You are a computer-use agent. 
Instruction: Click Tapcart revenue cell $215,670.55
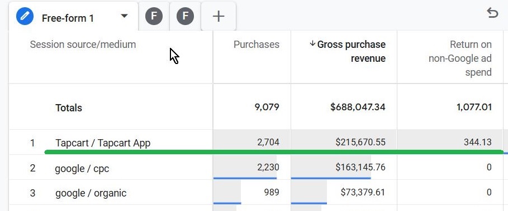pos(360,143)
